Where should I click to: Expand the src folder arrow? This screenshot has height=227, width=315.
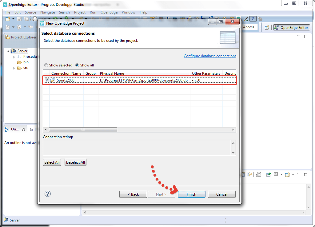pos(14,68)
